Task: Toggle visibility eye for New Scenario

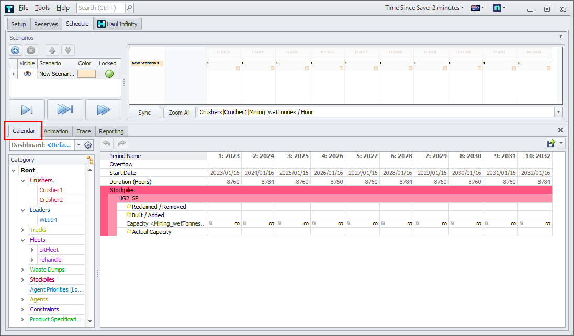Action: (x=28, y=74)
